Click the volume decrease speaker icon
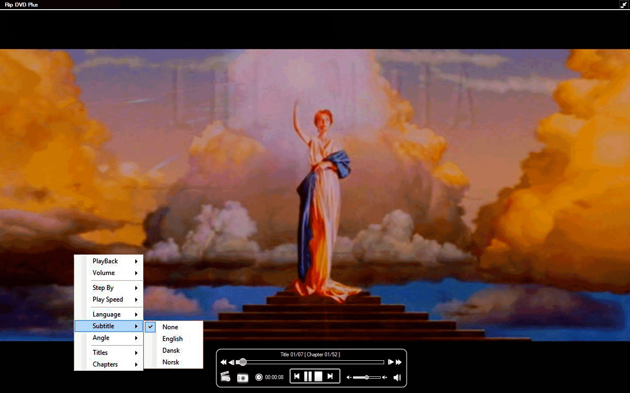The width and height of the screenshot is (630, 393). [x=349, y=377]
